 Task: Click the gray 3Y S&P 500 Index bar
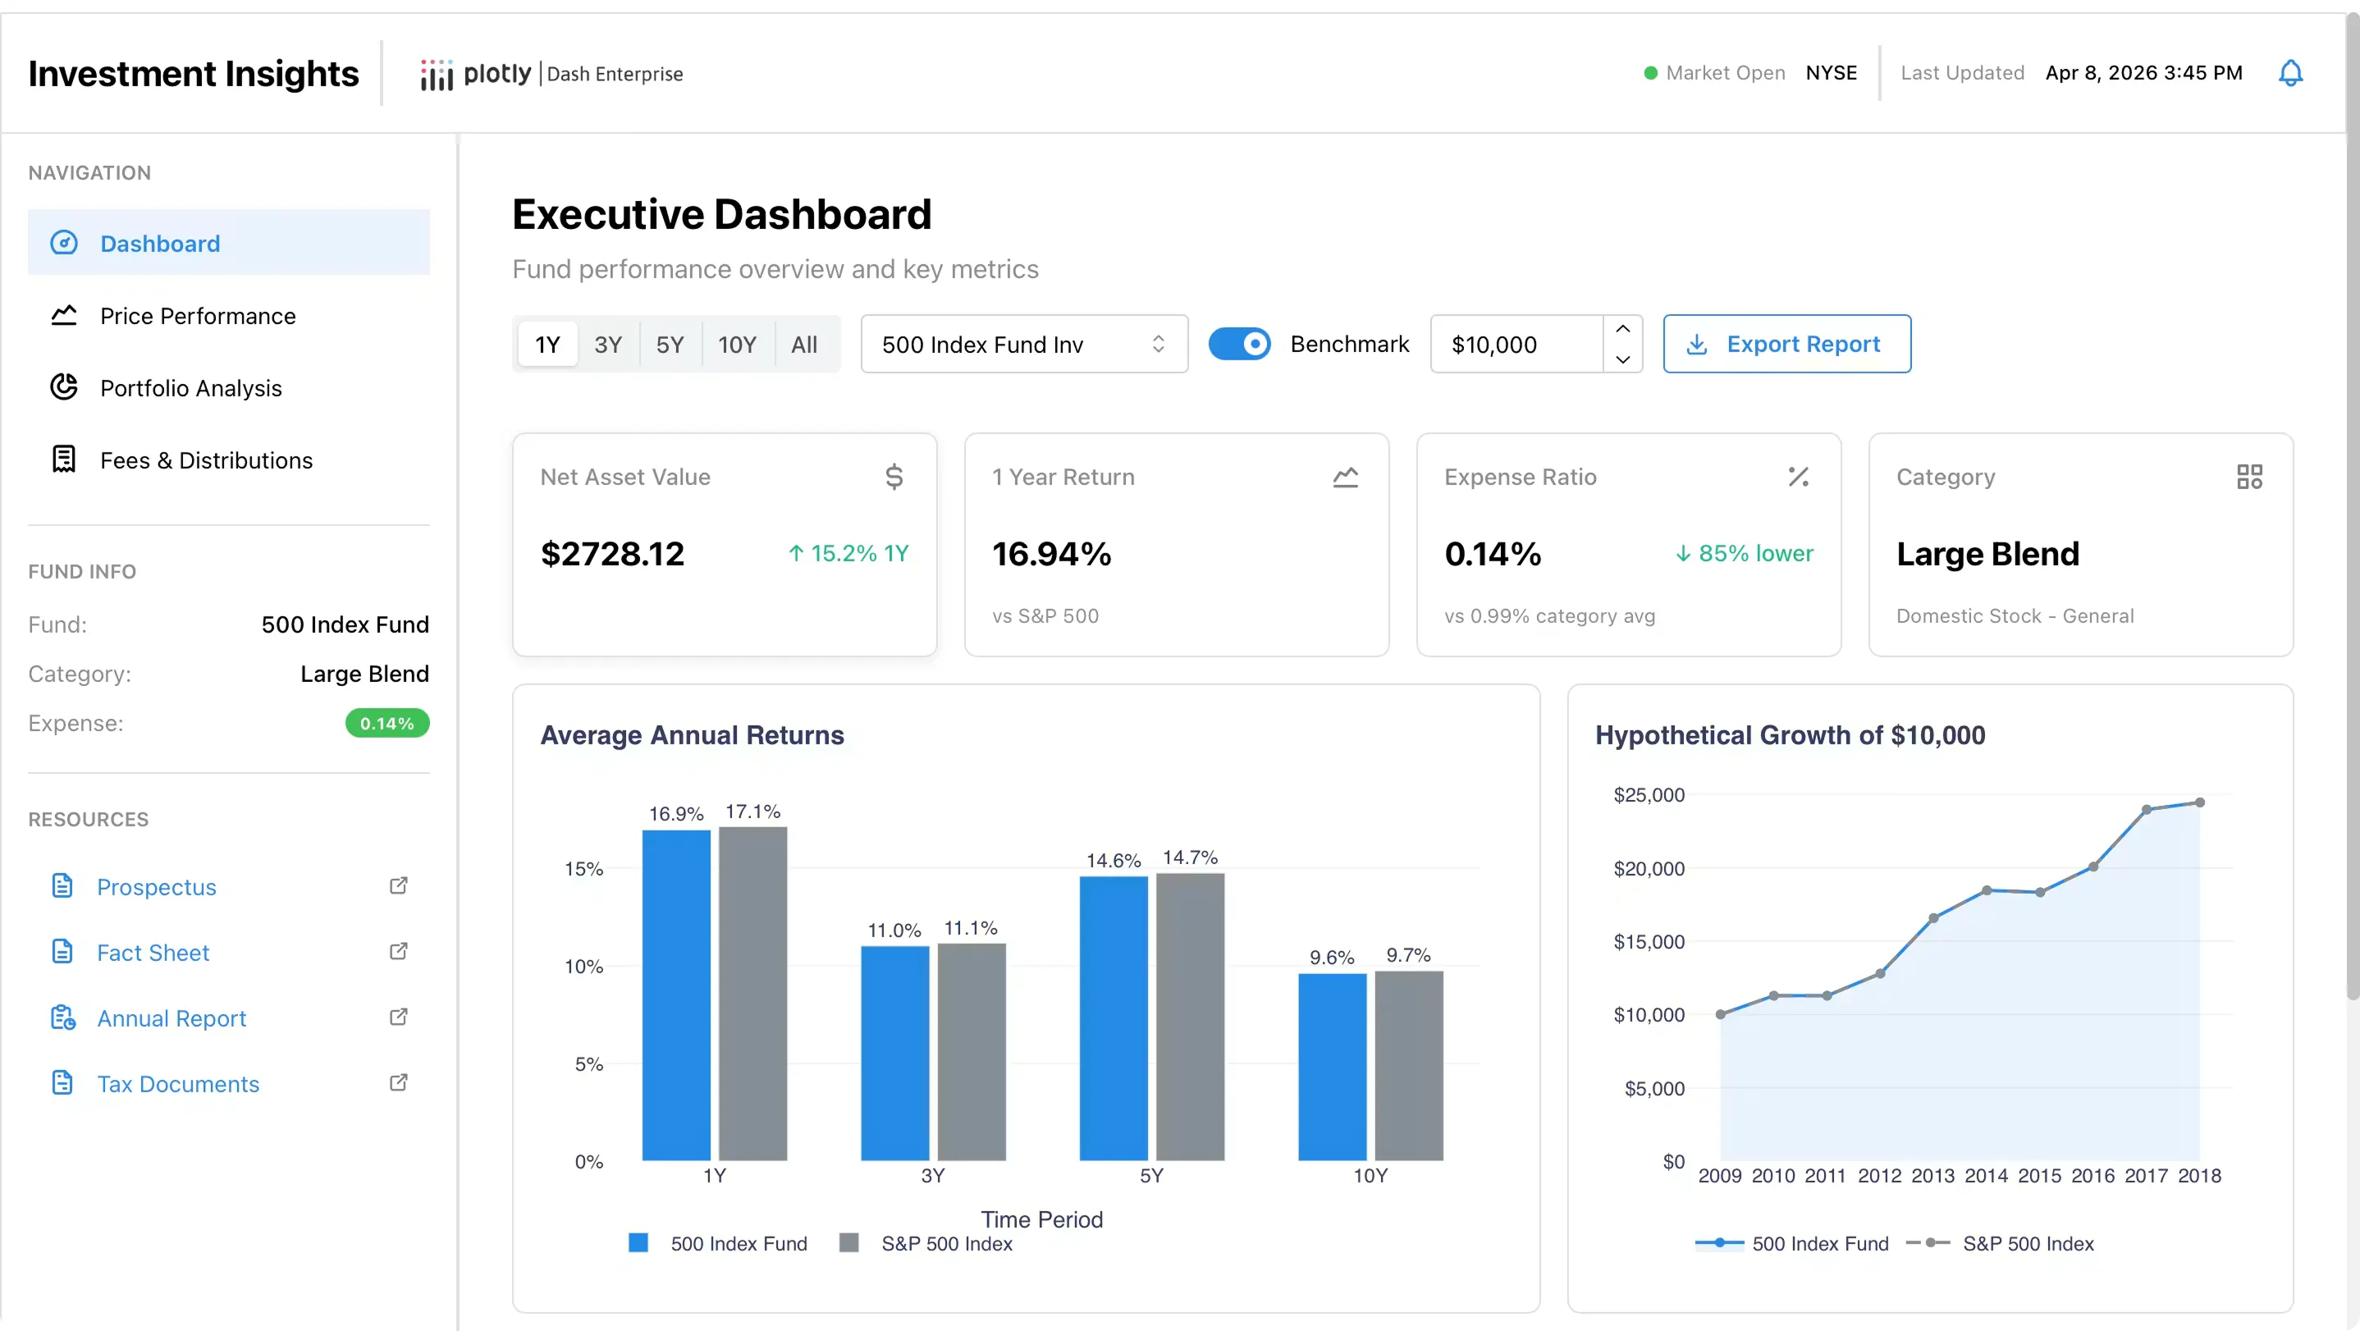[971, 1052]
